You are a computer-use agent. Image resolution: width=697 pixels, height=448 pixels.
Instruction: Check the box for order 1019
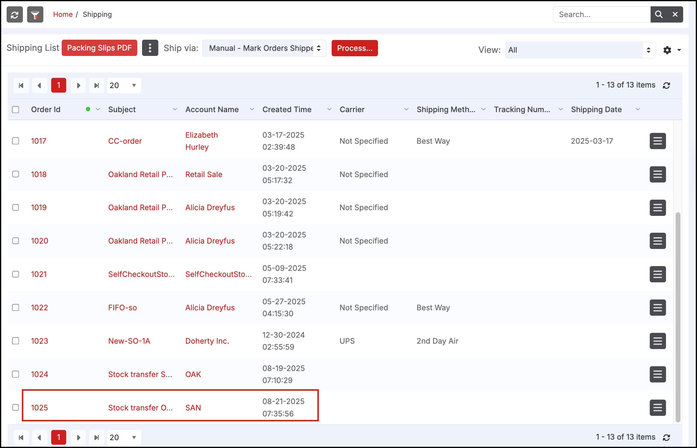tap(16, 208)
